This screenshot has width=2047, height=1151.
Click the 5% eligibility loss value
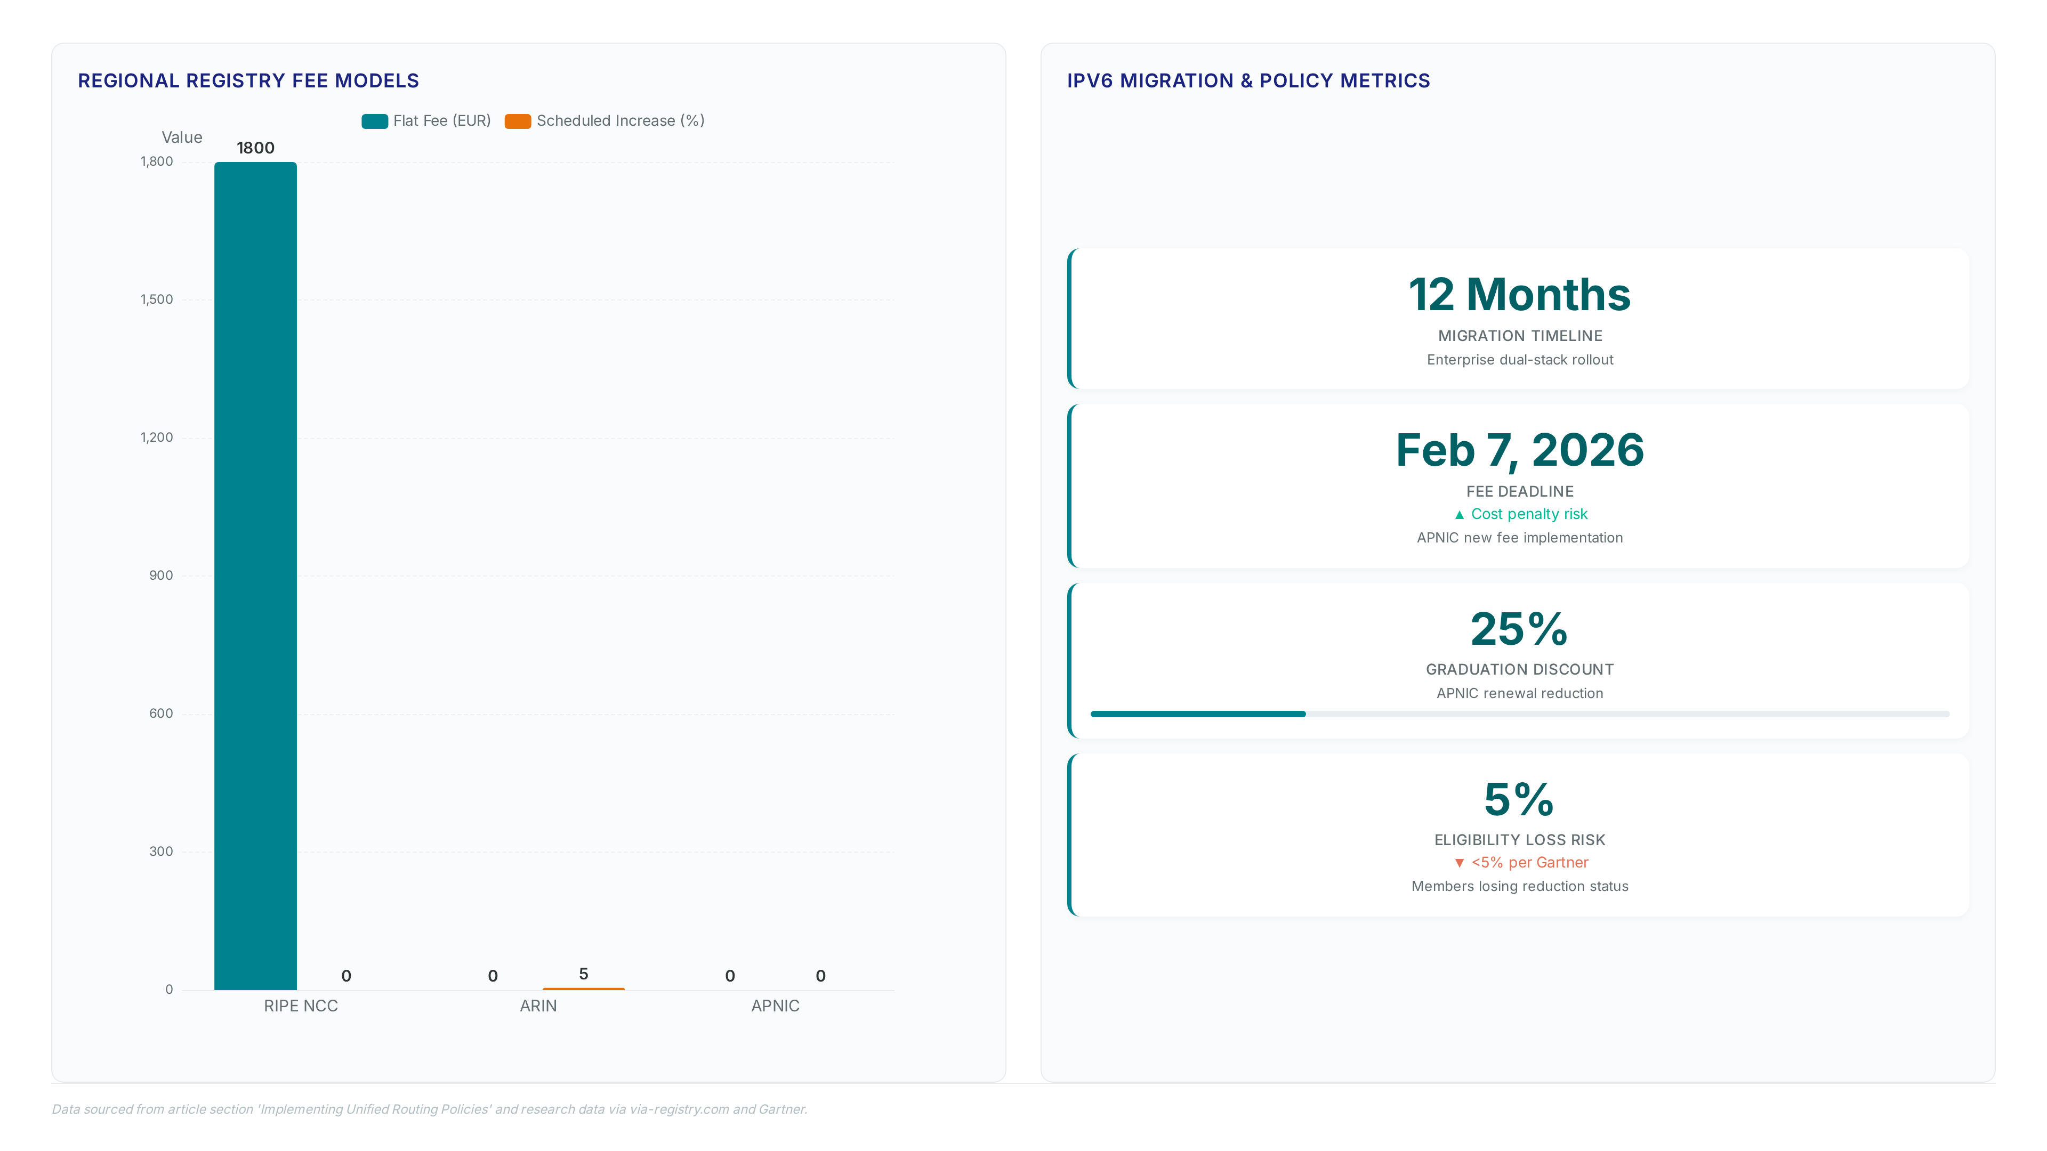pyautogui.click(x=1519, y=799)
